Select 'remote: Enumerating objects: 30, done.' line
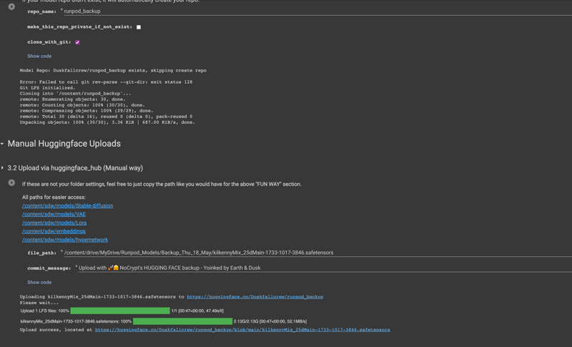The height and width of the screenshot is (347, 572). pyautogui.click(x=73, y=99)
